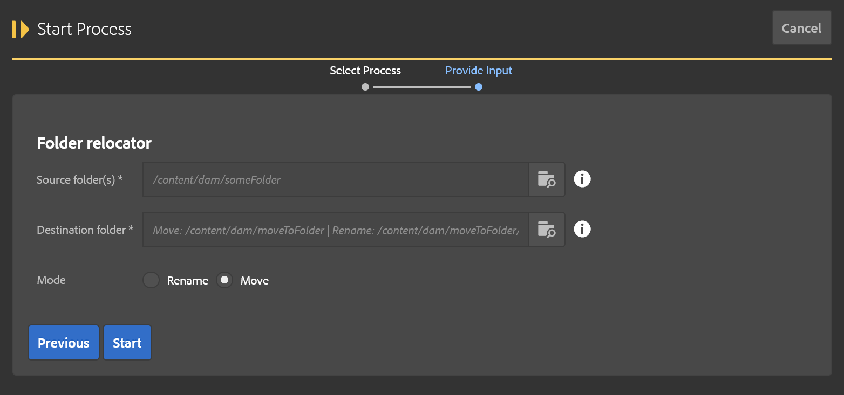Focus the Destination folder input field
844x395 pixels.
335,230
